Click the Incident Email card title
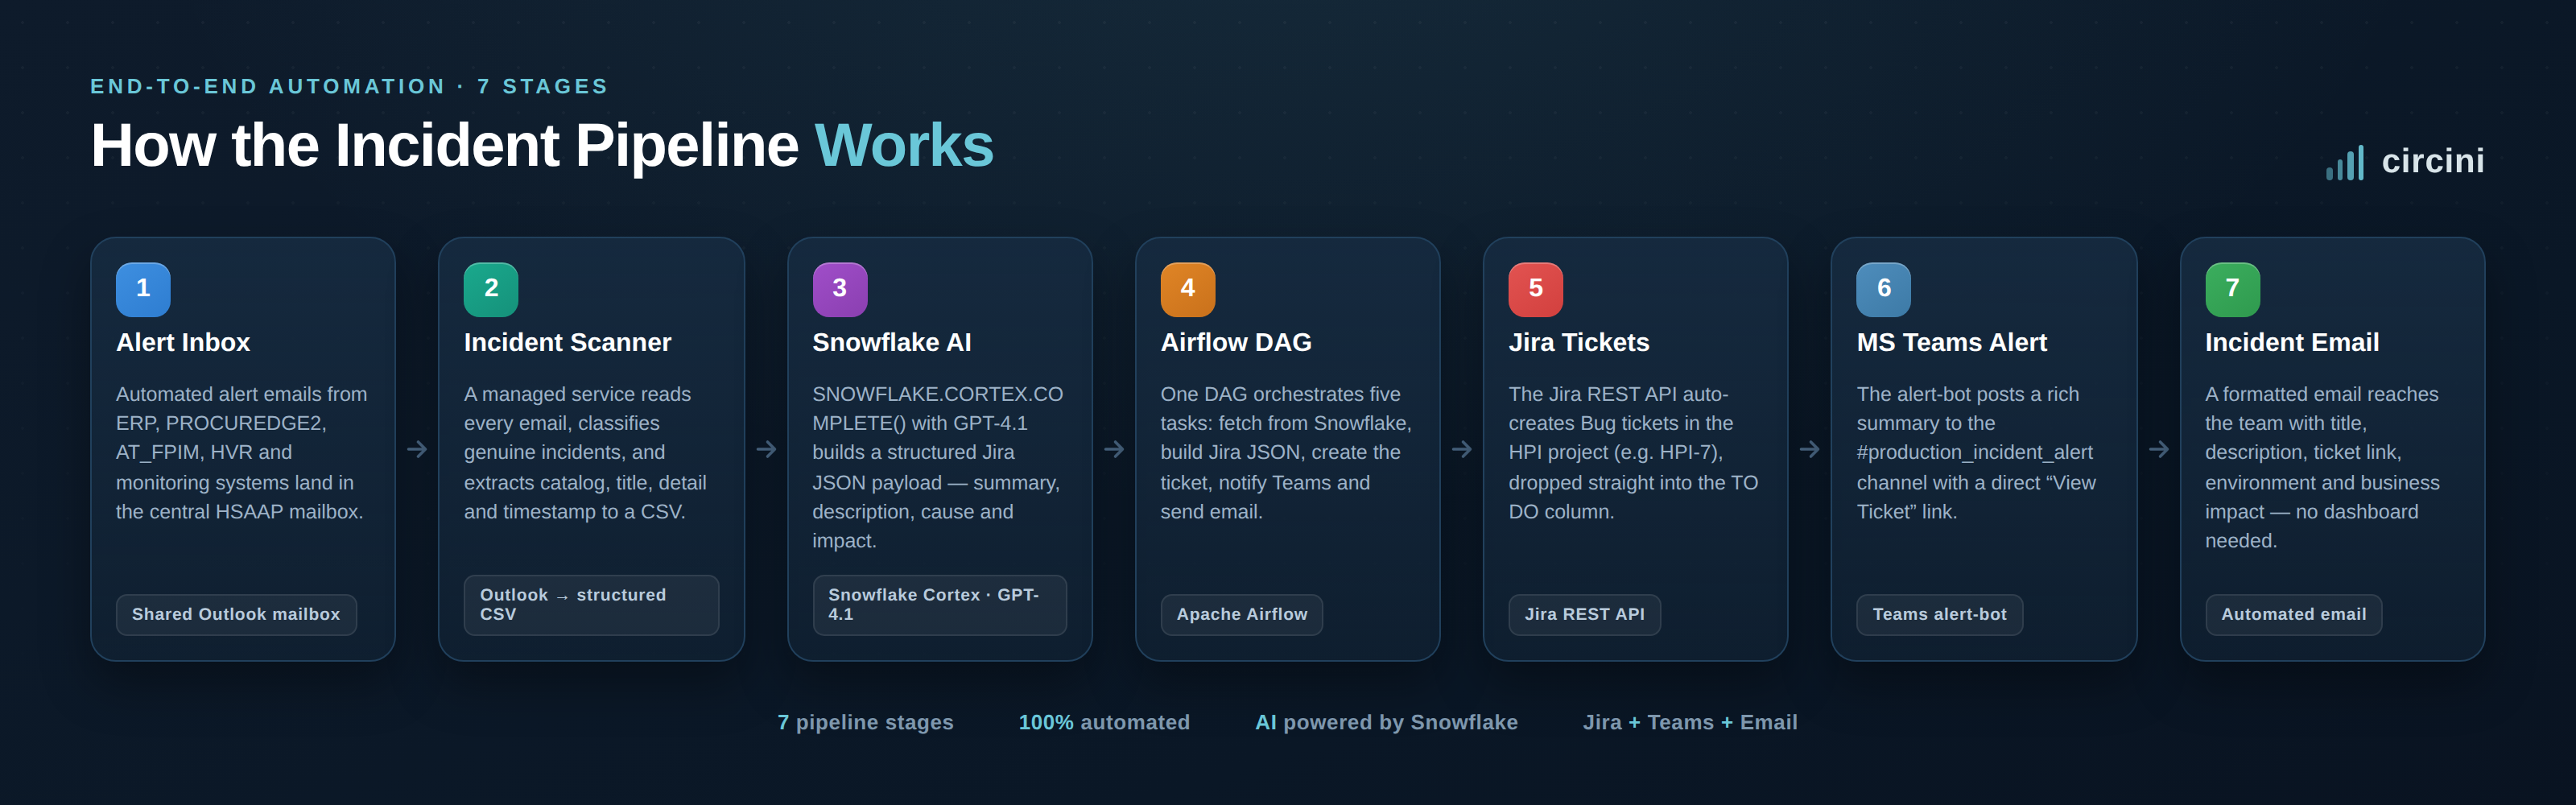Image resolution: width=2576 pixels, height=805 pixels. pos(2292,342)
